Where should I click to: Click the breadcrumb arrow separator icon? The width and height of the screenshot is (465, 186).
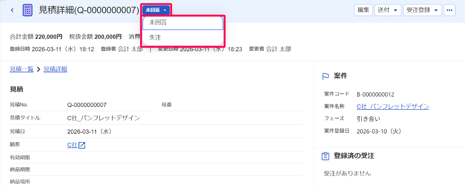38,69
